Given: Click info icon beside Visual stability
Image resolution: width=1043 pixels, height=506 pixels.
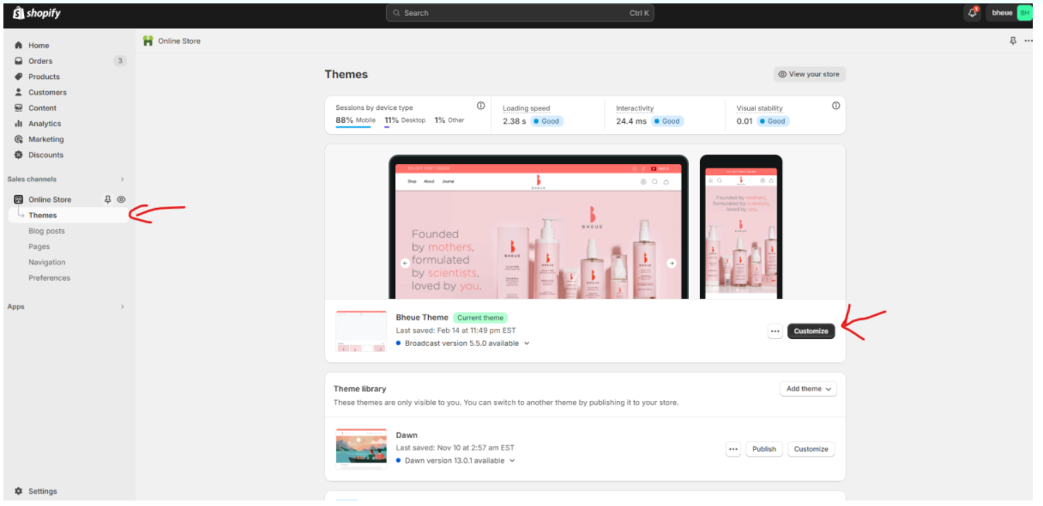Looking at the screenshot, I should point(836,106).
